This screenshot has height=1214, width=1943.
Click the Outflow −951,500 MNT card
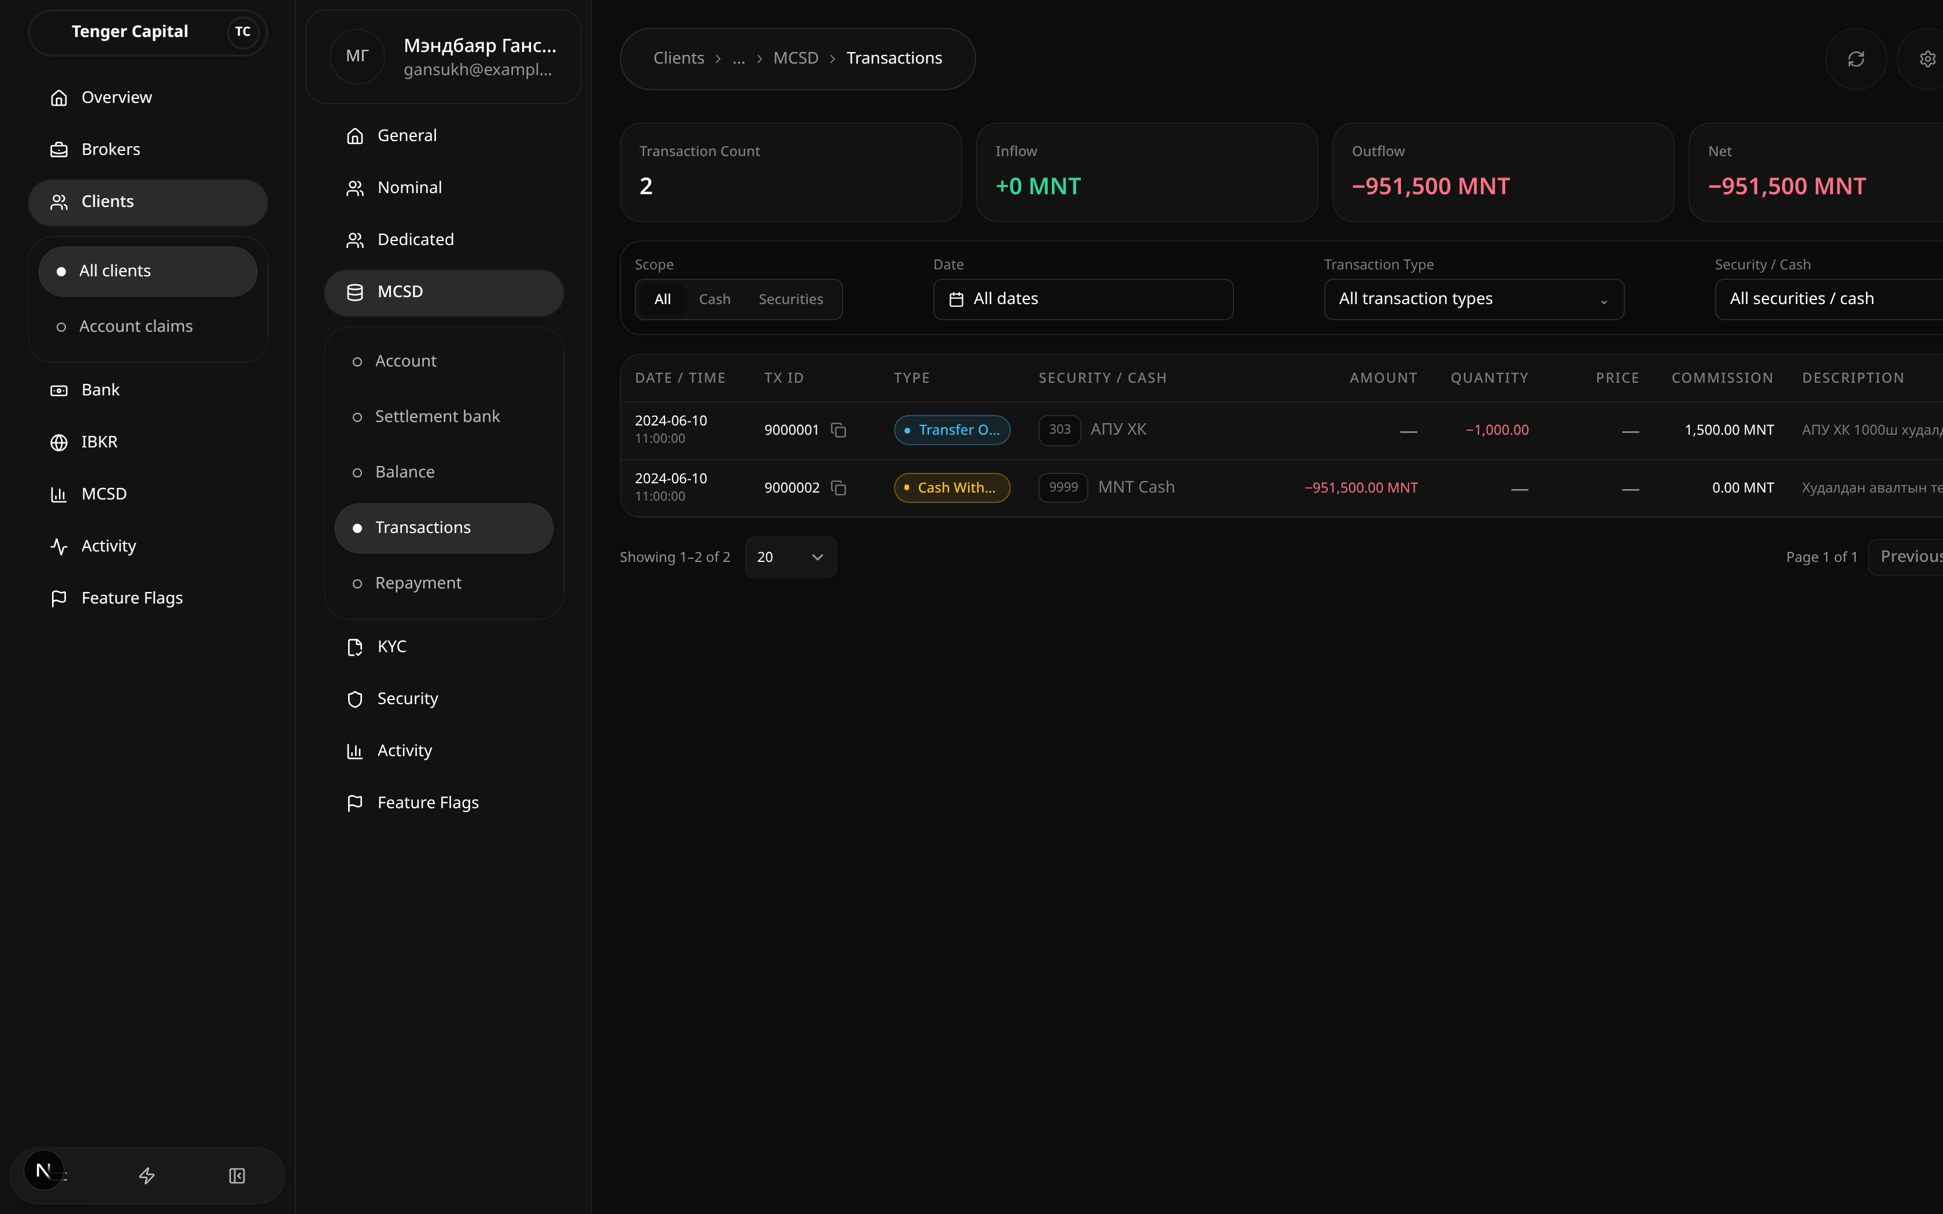pos(1503,173)
